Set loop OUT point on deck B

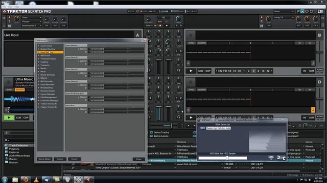(311, 71)
